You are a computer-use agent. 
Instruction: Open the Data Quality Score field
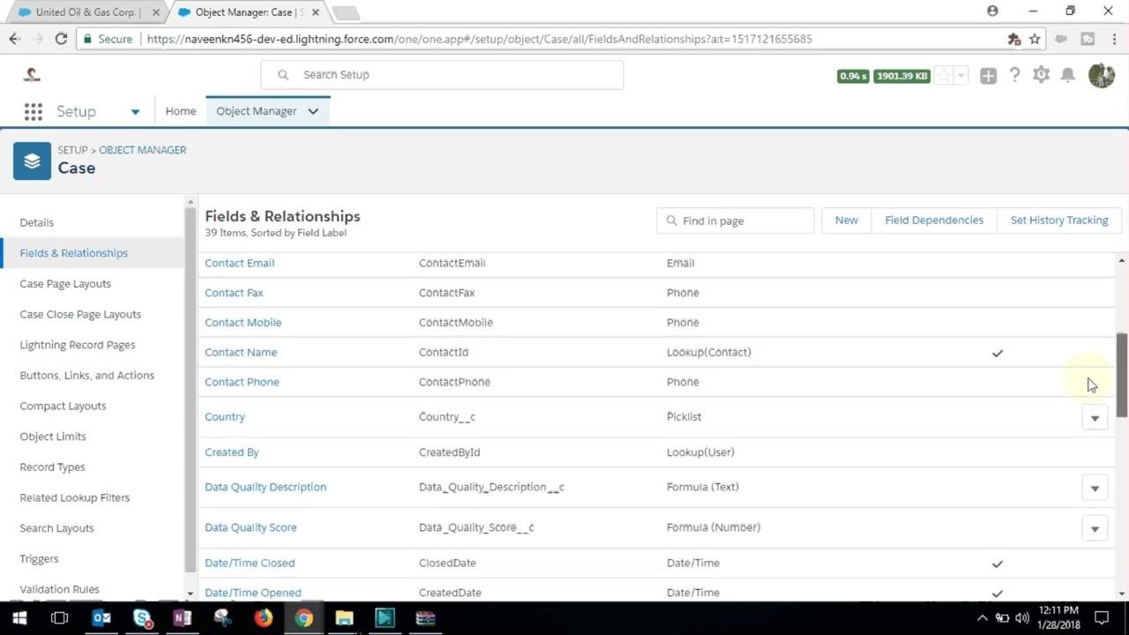click(250, 527)
